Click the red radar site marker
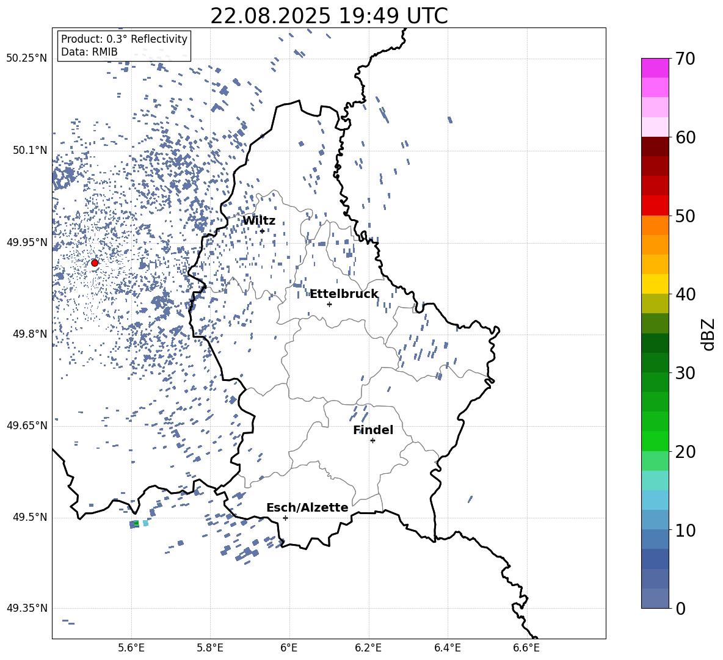The height and width of the screenshot is (660, 723). (x=95, y=263)
